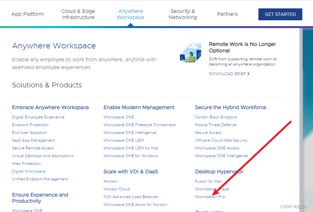Open Unified Endpoint Management link
This screenshot has height=212, width=313.
[40, 179]
